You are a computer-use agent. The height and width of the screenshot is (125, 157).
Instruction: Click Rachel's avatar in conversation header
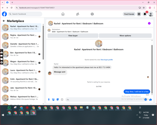51,23
